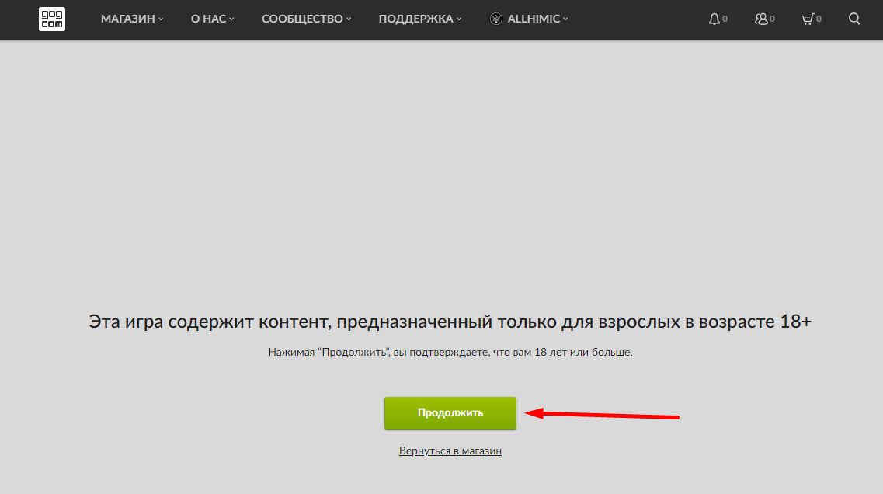Screen dimensions: 883x494
Task: Follow the Вернуться в магазин link
Action: tap(450, 451)
